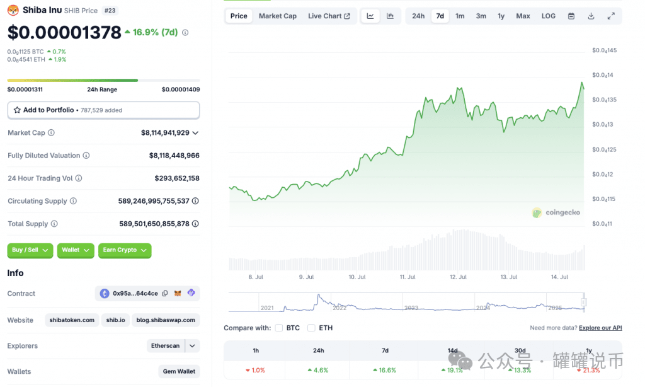Open 24 Hour Trading Vol info icon
Image resolution: width=645 pixels, height=387 pixels.
click(x=79, y=178)
